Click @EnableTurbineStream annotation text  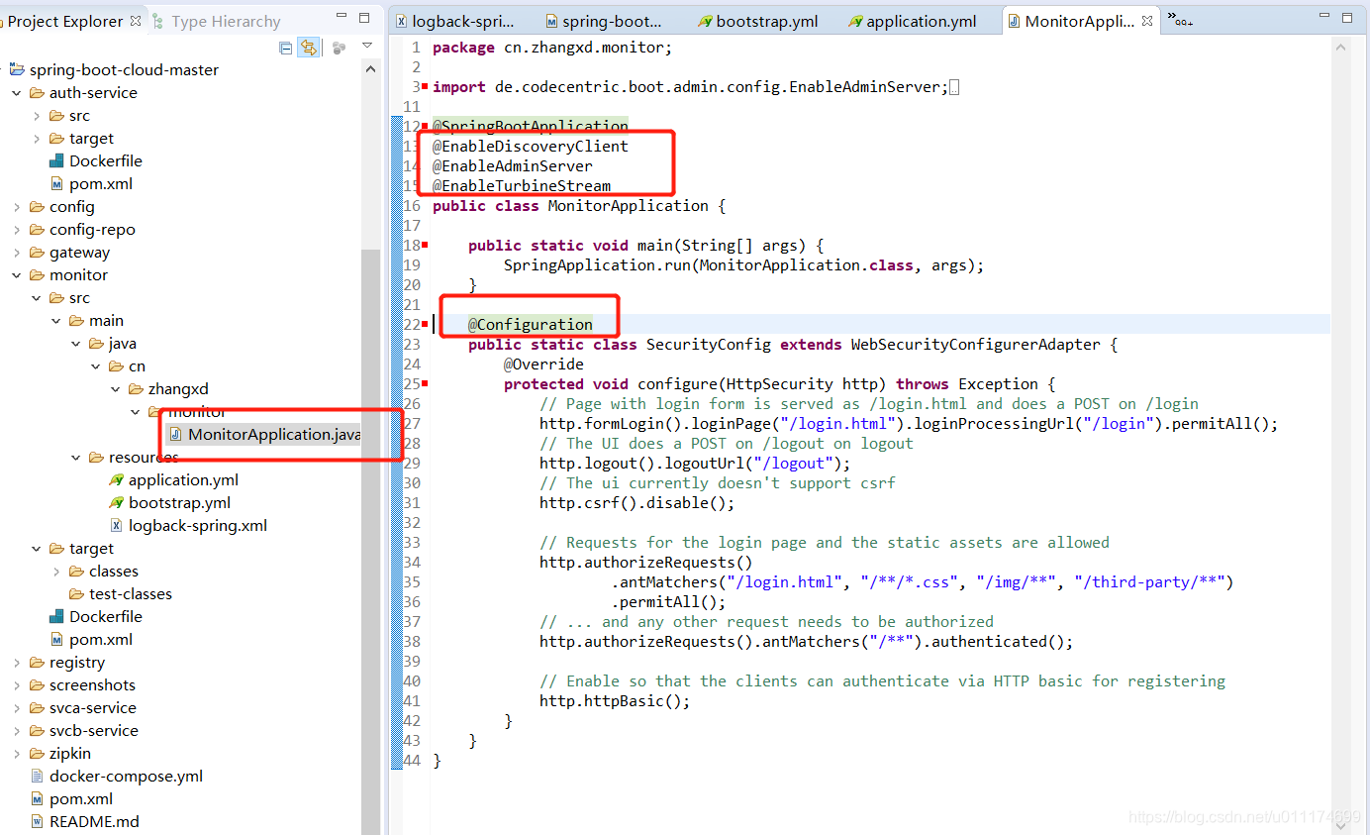coord(522,185)
